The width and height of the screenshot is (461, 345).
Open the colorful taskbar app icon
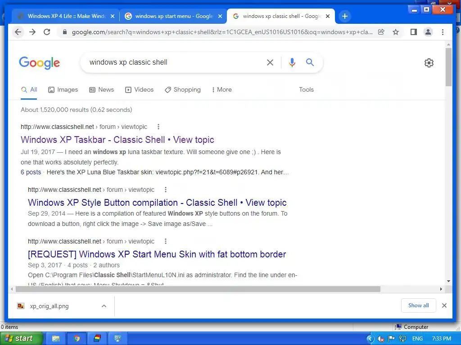click(97, 339)
